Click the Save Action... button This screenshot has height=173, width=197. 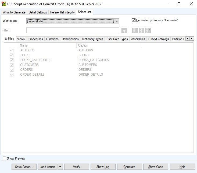click(24, 167)
